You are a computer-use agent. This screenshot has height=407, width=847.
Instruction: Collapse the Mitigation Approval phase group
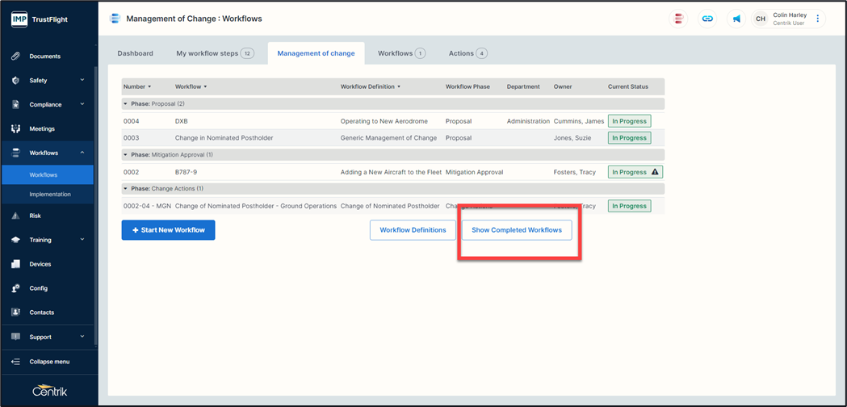(x=125, y=154)
